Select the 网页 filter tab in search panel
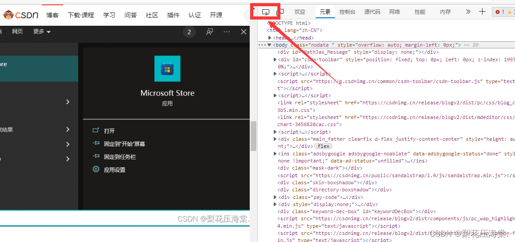Viewport: 515px width, 242px height. pyautogui.click(x=18, y=32)
